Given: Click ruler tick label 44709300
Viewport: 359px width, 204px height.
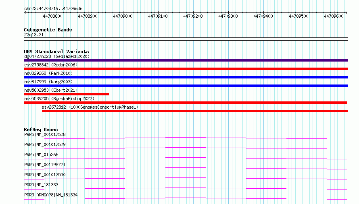Looking at the screenshot, I should (228, 16).
